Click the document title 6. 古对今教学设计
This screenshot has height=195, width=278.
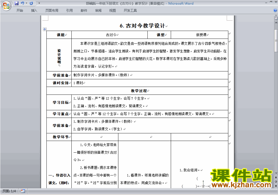coord(143,26)
